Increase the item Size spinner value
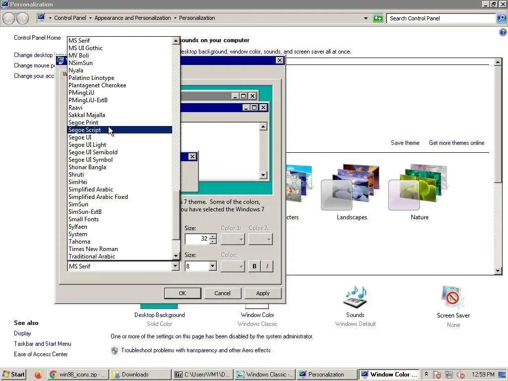 coord(213,237)
